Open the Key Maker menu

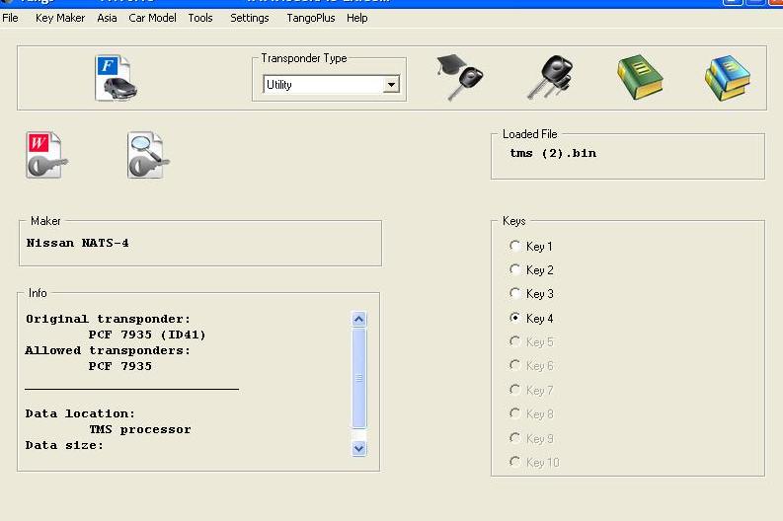[x=60, y=18]
